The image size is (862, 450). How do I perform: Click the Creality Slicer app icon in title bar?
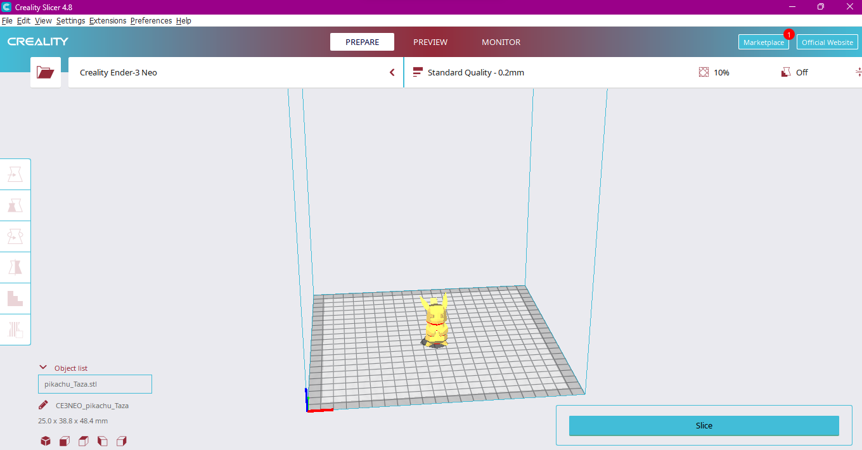[6, 6]
